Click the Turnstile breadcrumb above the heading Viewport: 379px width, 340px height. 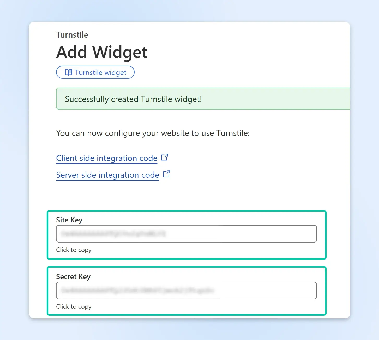pyautogui.click(x=72, y=35)
